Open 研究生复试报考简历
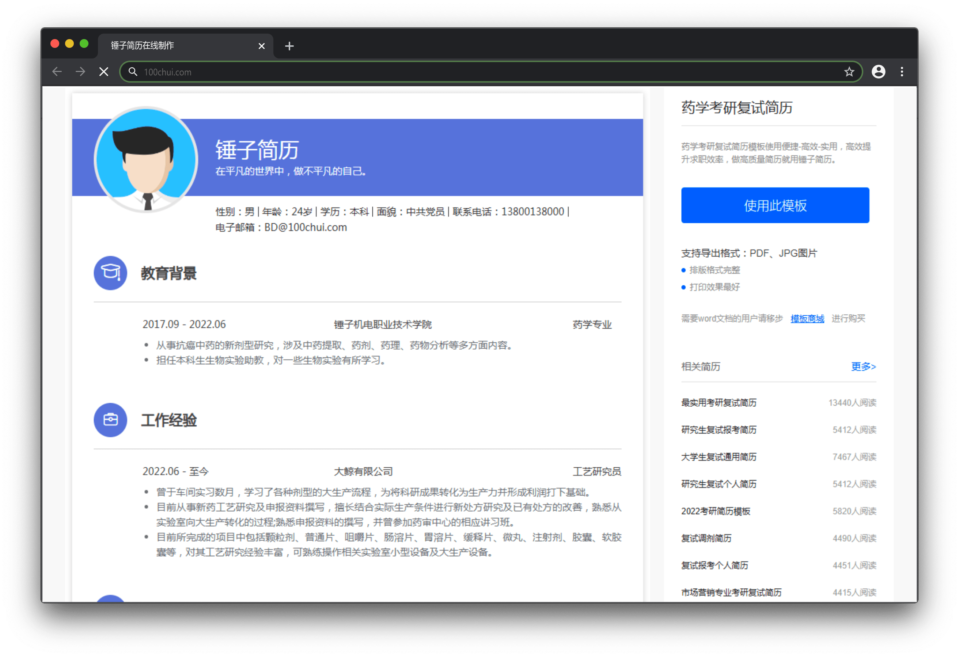Screen dimensions: 959x657 pos(719,430)
